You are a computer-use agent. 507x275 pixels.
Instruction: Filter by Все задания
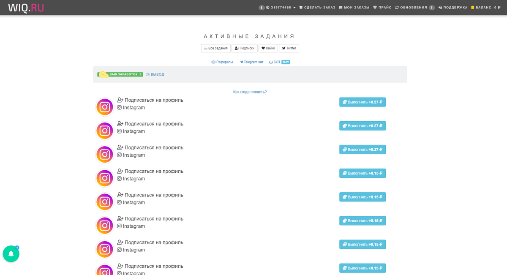point(216,48)
